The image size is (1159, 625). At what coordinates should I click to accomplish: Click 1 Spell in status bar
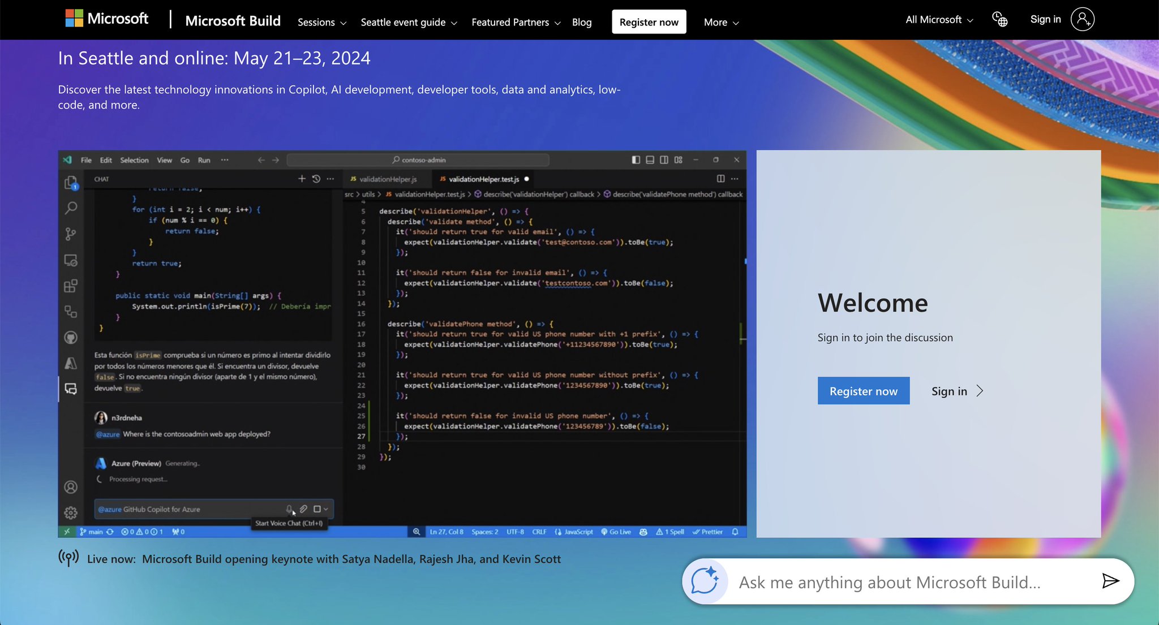(x=670, y=532)
